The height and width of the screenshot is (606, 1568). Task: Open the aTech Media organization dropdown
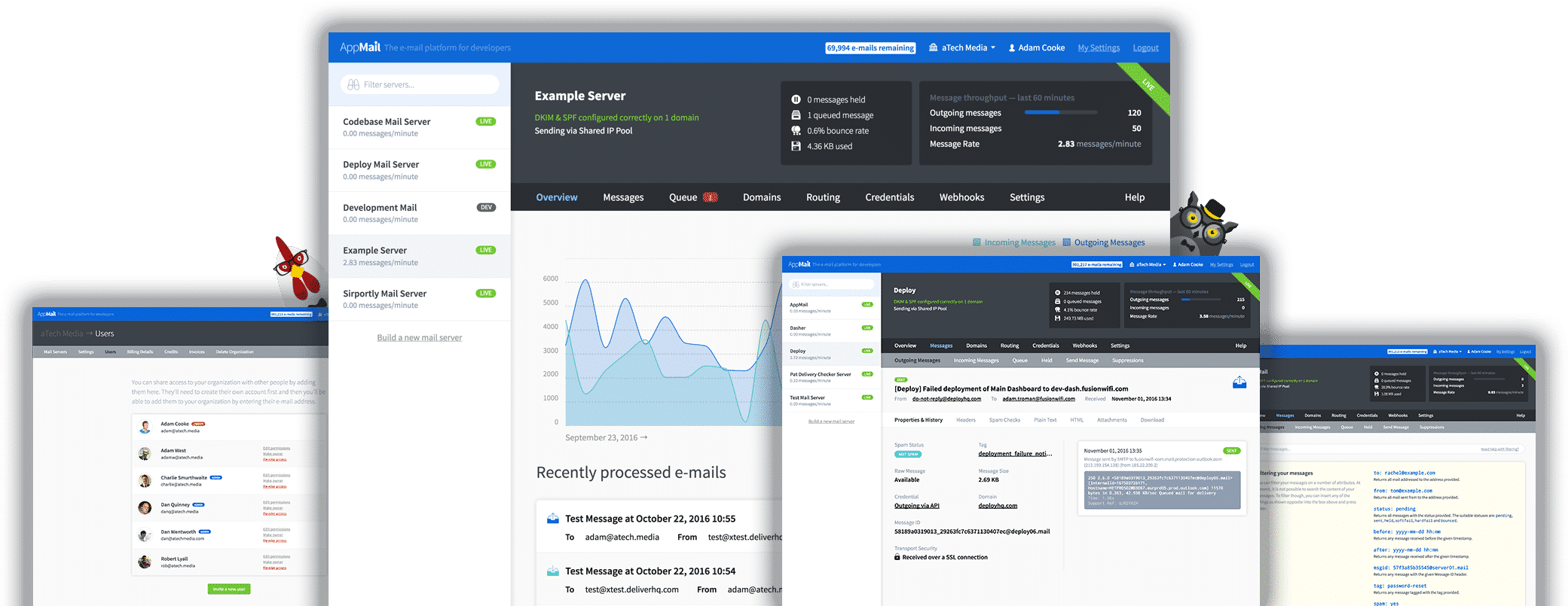click(x=962, y=47)
